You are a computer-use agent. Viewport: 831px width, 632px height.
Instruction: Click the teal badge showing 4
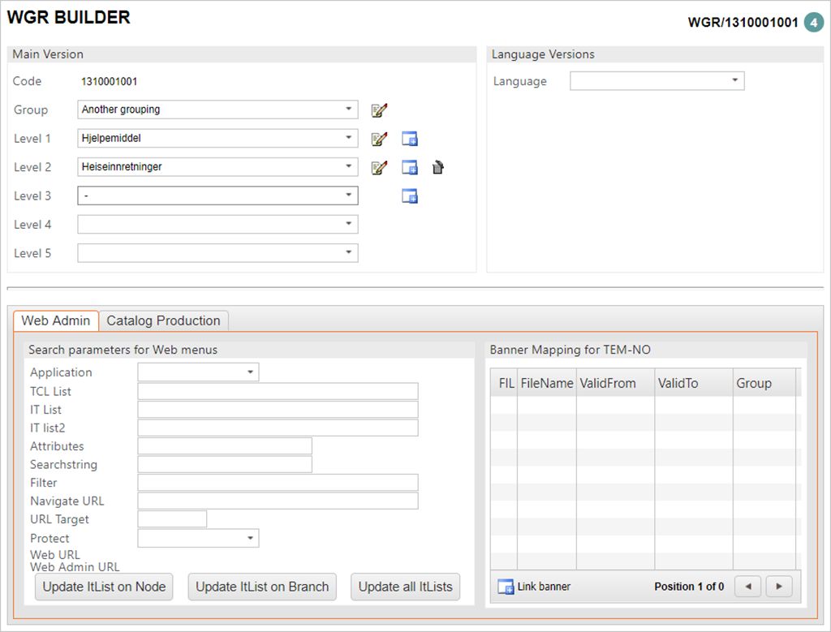click(814, 23)
